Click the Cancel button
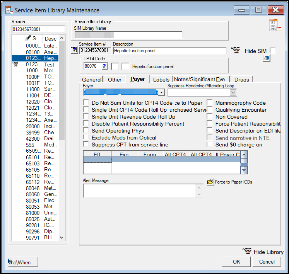 (267, 262)
